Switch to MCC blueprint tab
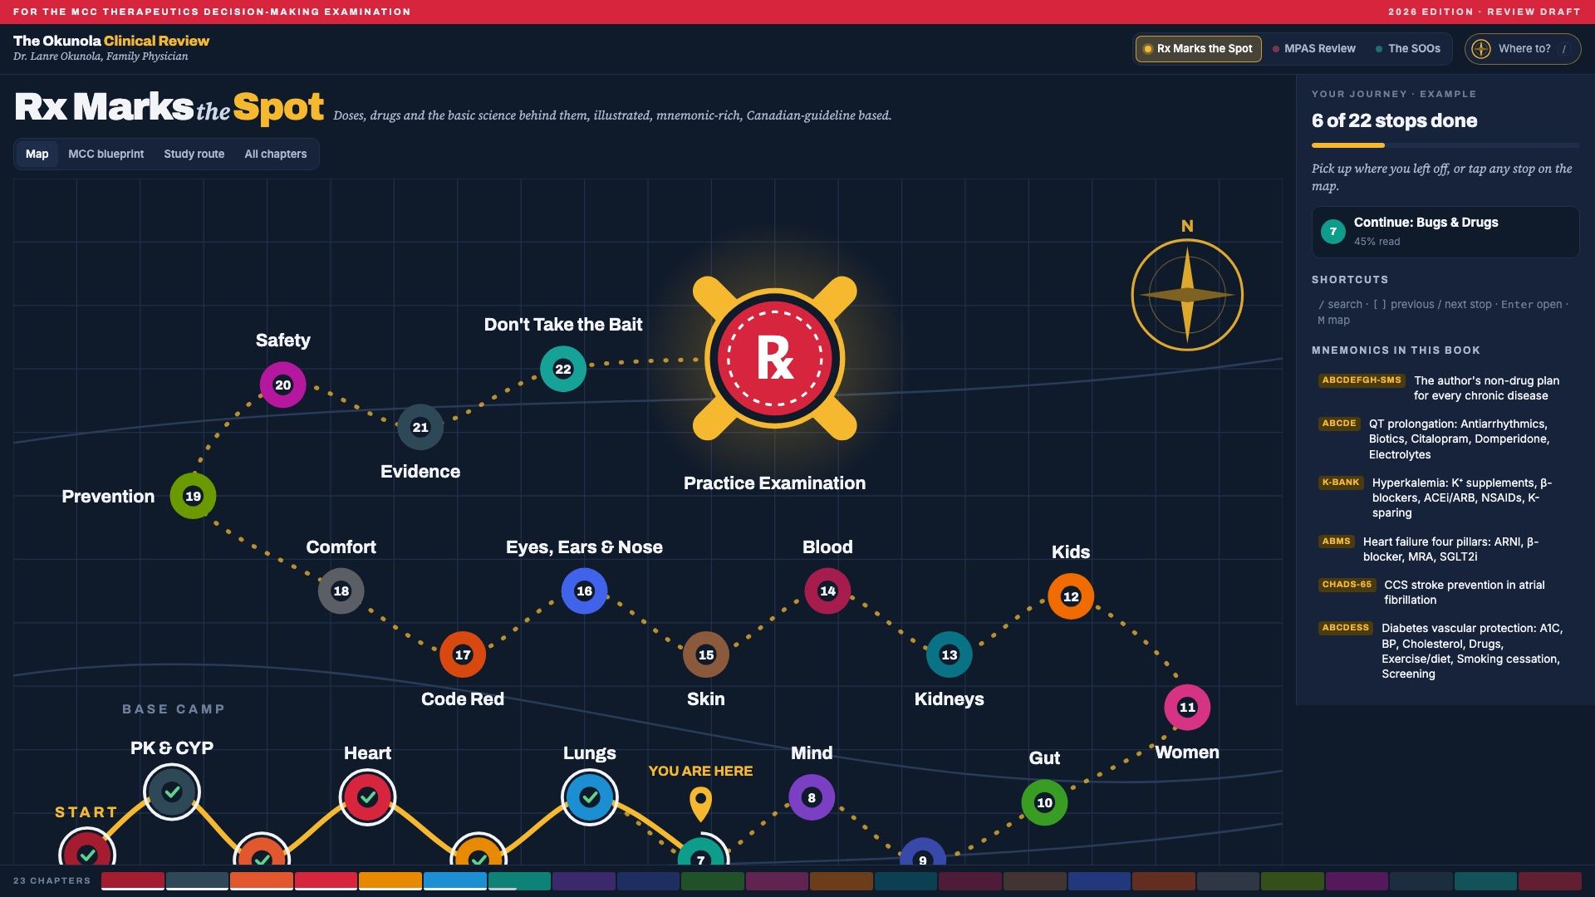Screen dimensions: 1595x897 tap(106, 154)
